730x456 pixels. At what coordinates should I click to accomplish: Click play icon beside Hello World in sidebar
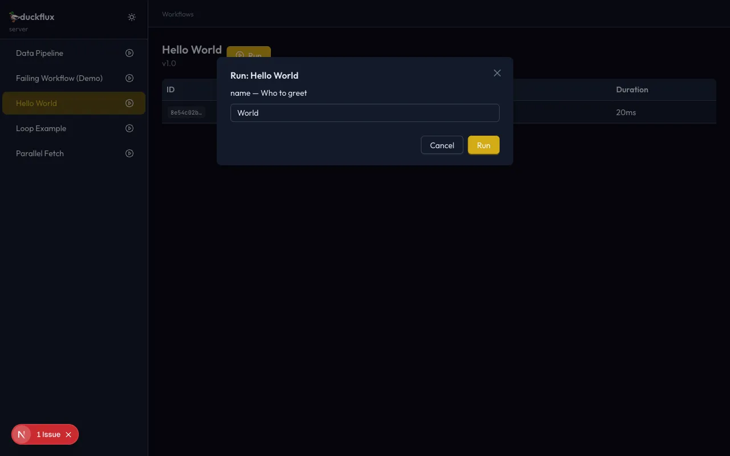click(129, 103)
